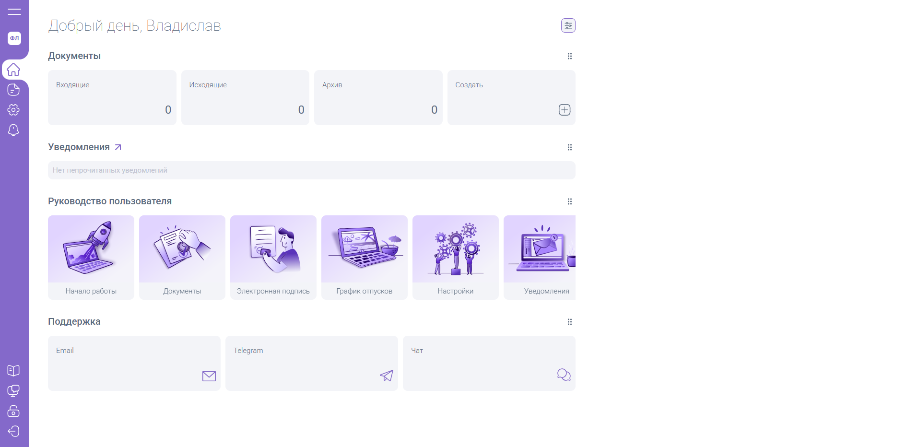Viewport: 918px width, 447px height.
Task: Click the logout icon in sidebar
Action: pyautogui.click(x=13, y=431)
